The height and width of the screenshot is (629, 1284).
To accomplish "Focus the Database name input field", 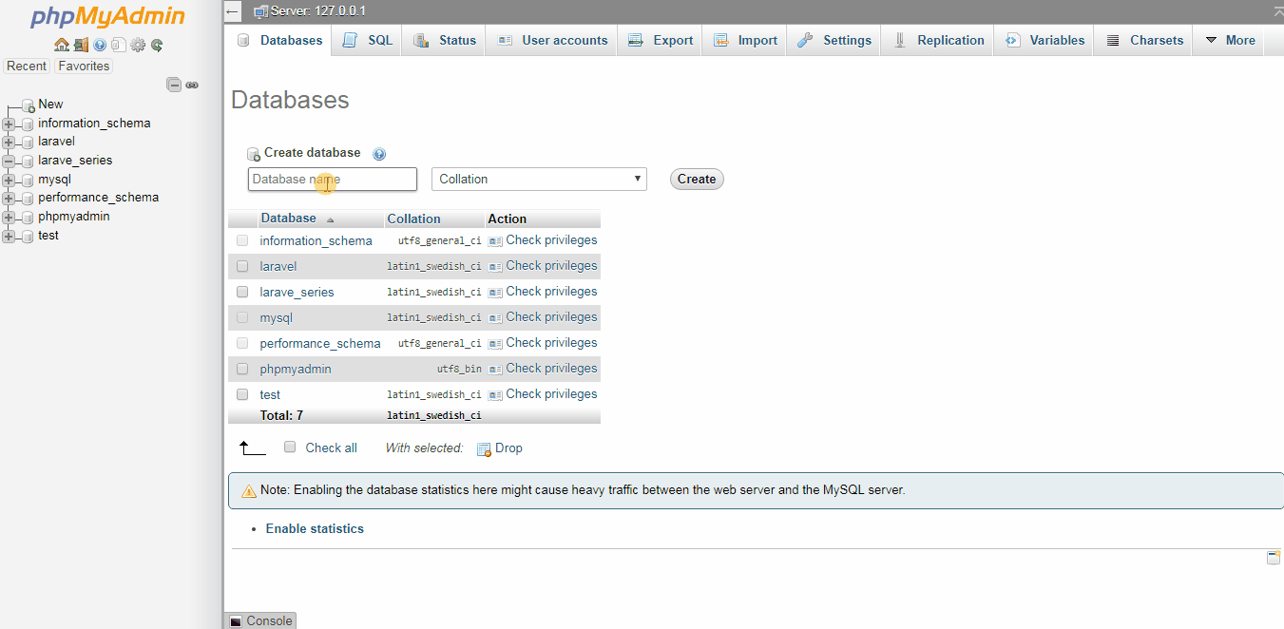I will (x=332, y=179).
